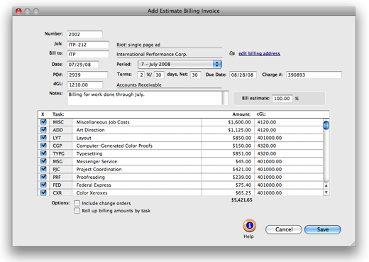The height and width of the screenshot is (262, 369).
Task: Click the cGL 4120.00 for MISC row
Action: (267, 122)
